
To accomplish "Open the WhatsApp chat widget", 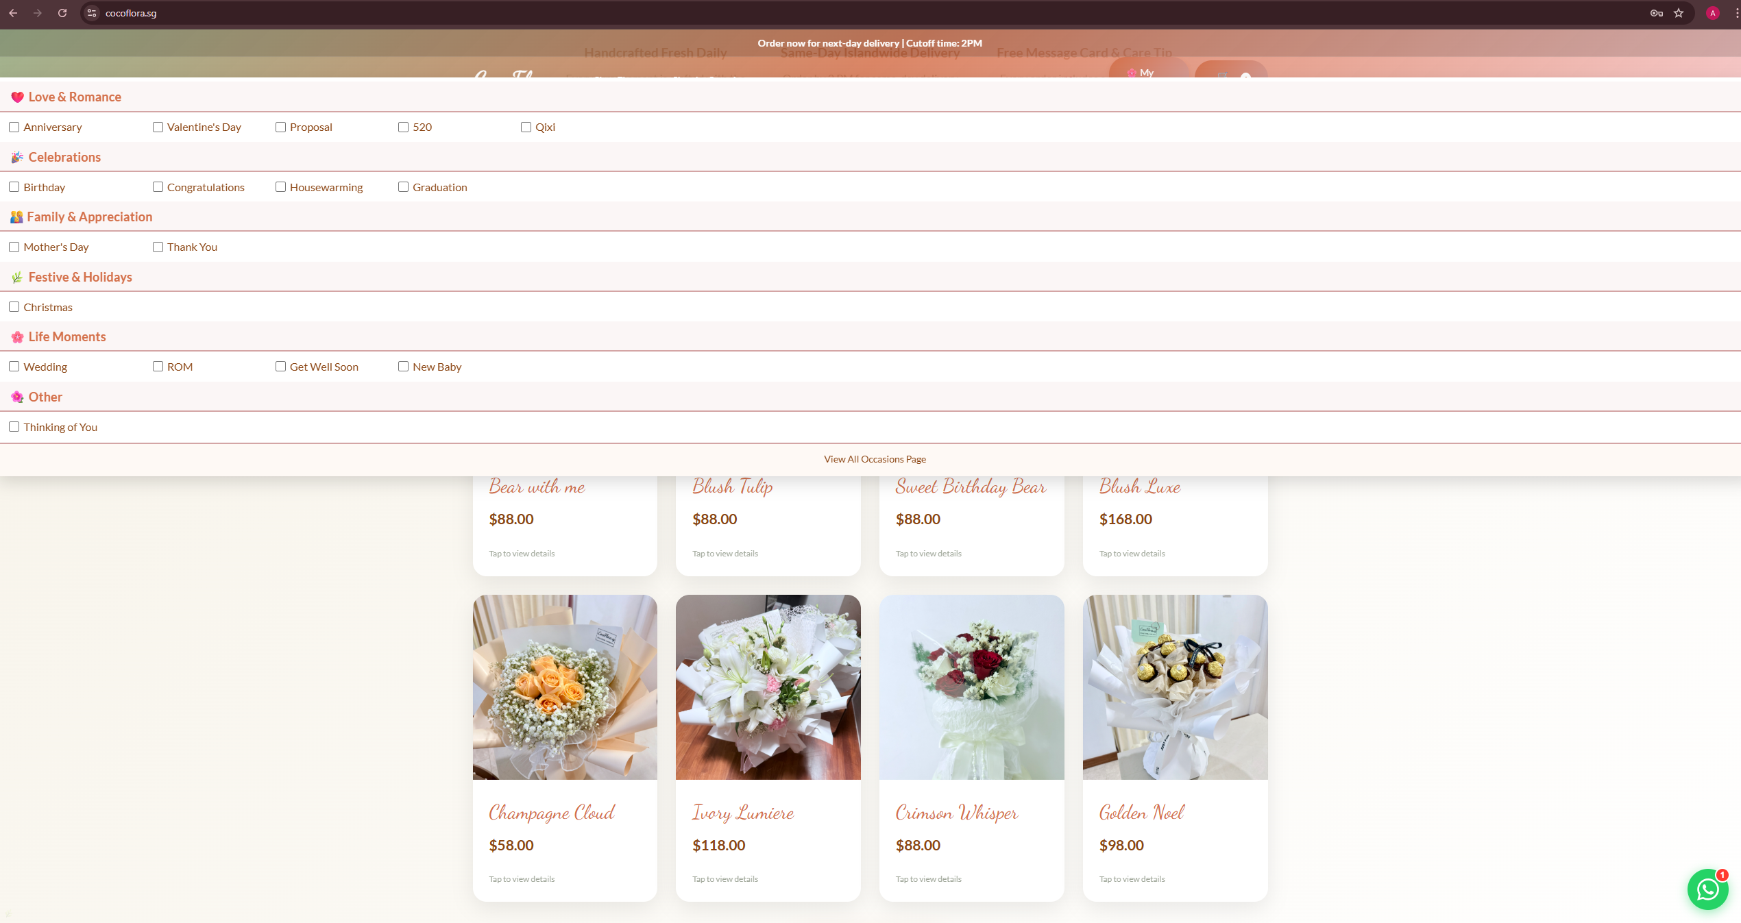I will click(x=1707, y=889).
